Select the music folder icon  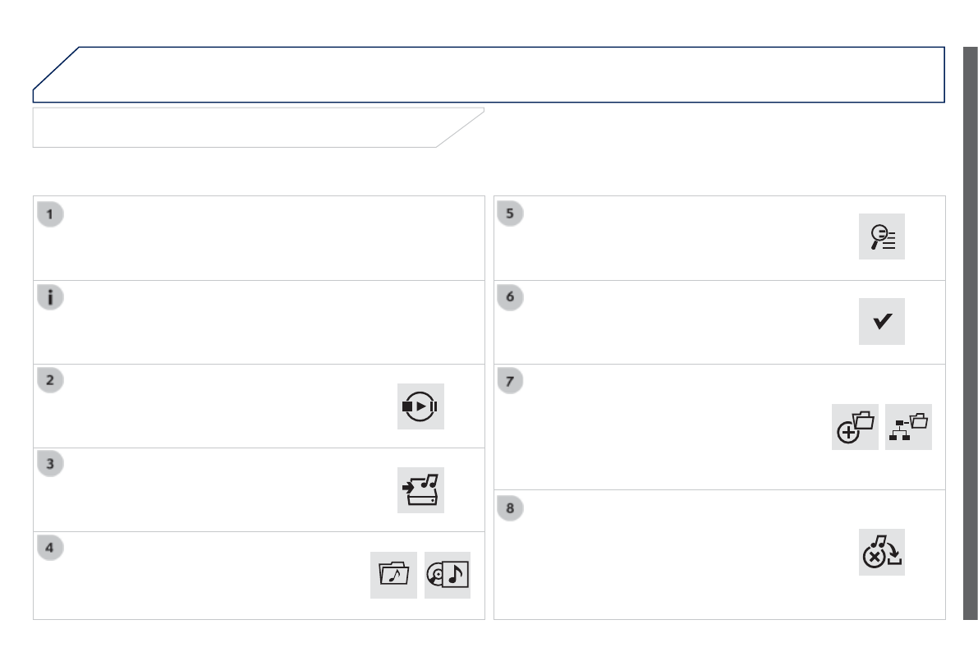point(393,575)
